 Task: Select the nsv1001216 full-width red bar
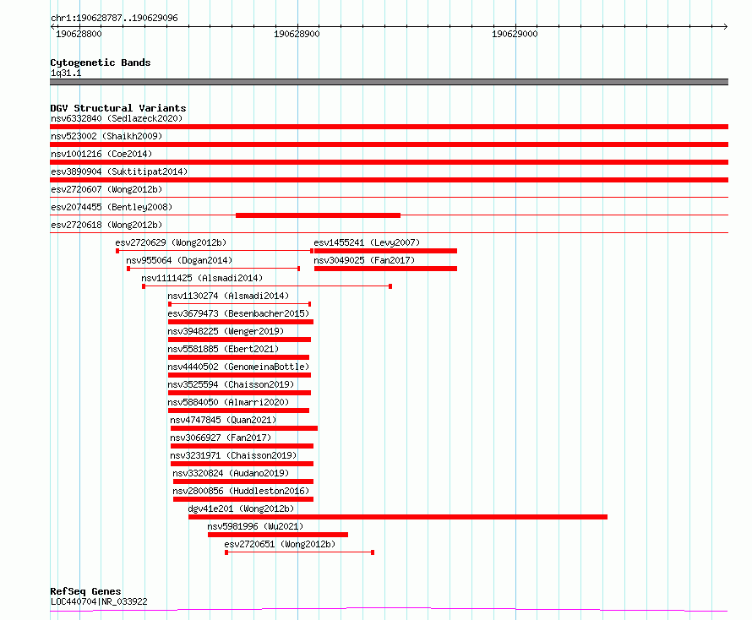[389, 162]
